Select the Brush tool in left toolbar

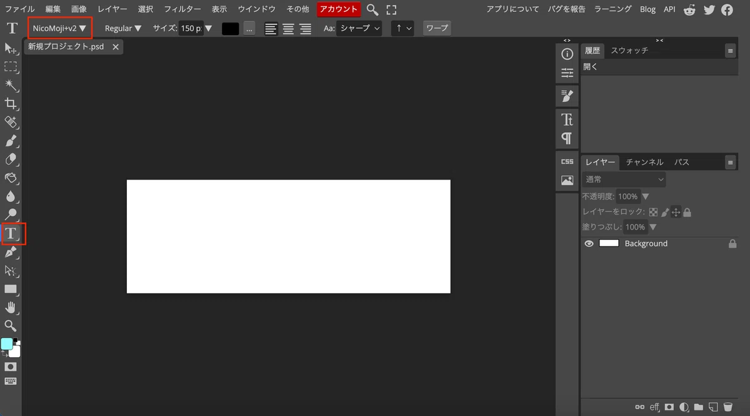pos(11,141)
